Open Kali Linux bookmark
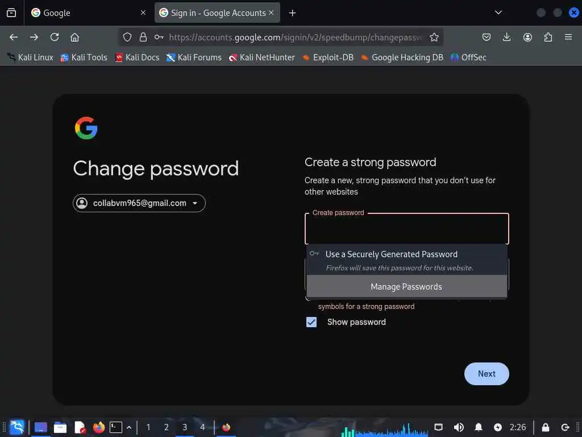582x437 pixels. [x=31, y=57]
